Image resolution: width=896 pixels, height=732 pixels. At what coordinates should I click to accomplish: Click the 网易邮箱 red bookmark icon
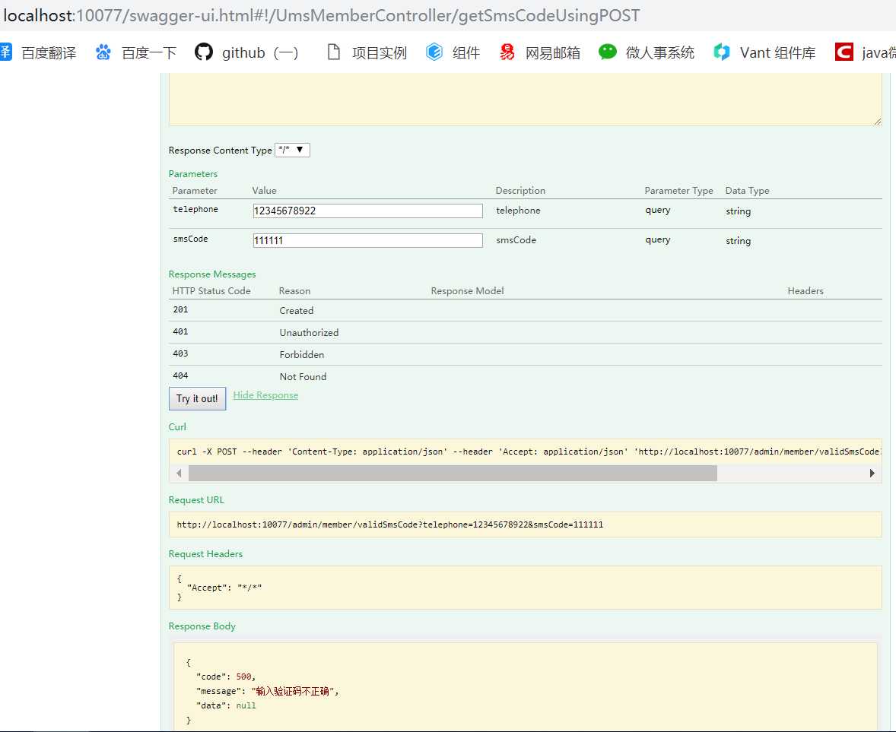click(x=507, y=52)
